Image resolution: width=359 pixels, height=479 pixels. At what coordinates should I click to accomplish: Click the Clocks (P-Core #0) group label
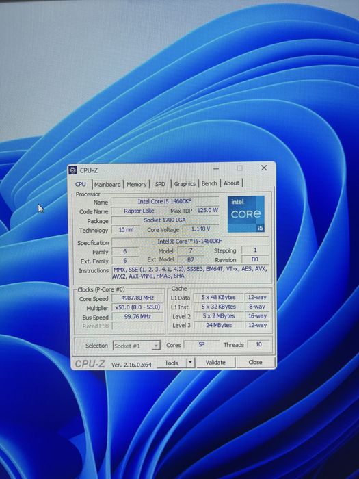[101, 289]
